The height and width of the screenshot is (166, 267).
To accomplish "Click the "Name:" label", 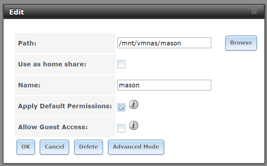I will (x=29, y=85).
